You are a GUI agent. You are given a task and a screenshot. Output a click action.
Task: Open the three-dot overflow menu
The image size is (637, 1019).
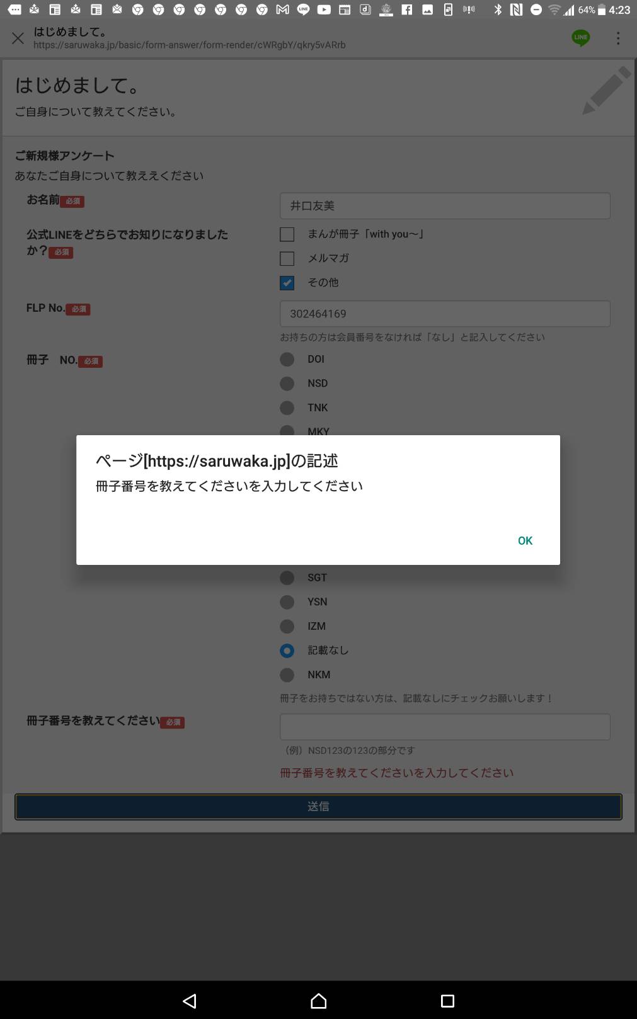[x=618, y=38]
